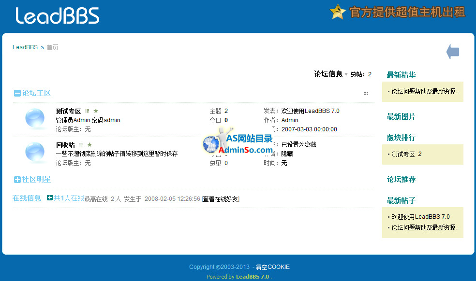Open 论坛问题帮助及最新资源 under 最新精华
The height and width of the screenshot is (281, 476).
[x=424, y=91]
